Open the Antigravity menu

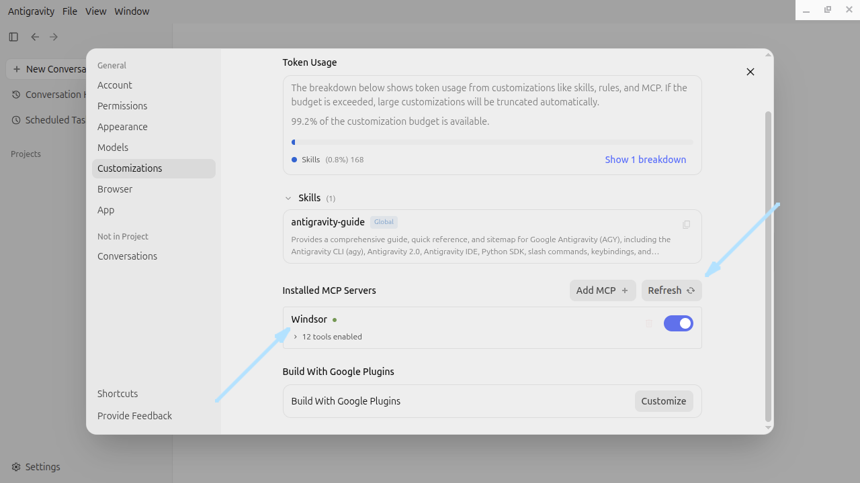(x=32, y=11)
